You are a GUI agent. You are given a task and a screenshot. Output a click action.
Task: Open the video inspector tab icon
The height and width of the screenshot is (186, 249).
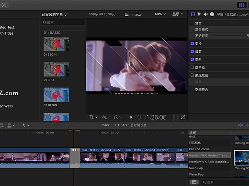[x=193, y=14]
